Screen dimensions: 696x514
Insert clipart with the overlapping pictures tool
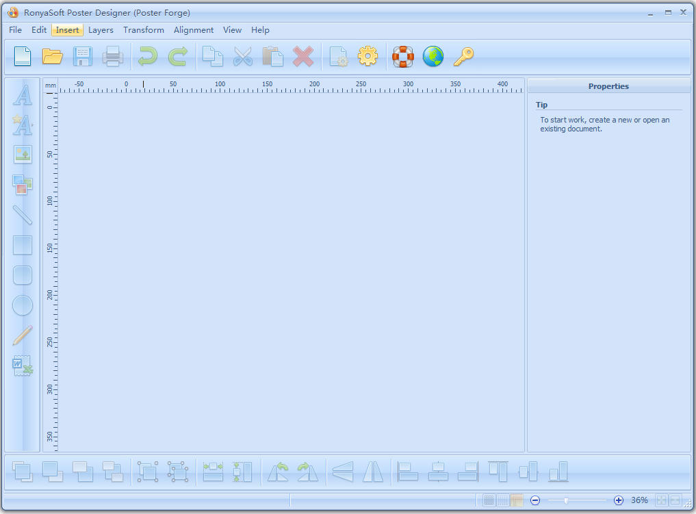click(x=23, y=185)
